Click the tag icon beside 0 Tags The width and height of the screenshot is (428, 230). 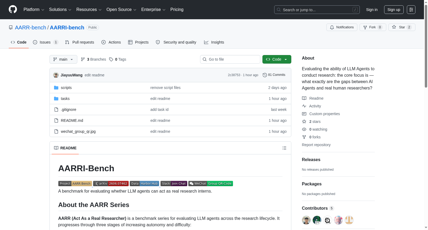point(111,59)
